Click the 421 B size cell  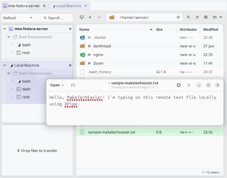pyautogui.click(x=161, y=72)
